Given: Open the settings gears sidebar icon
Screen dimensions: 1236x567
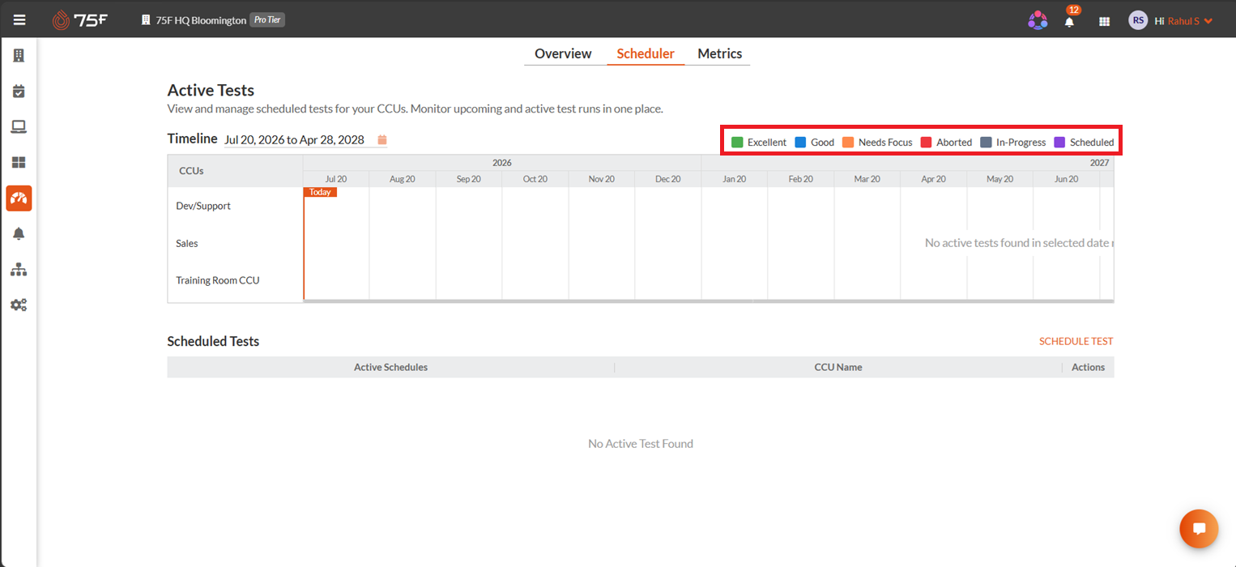Looking at the screenshot, I should tap(19, 305).
